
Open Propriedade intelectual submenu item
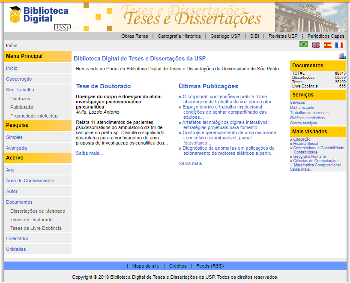click(x=34, y=116)
